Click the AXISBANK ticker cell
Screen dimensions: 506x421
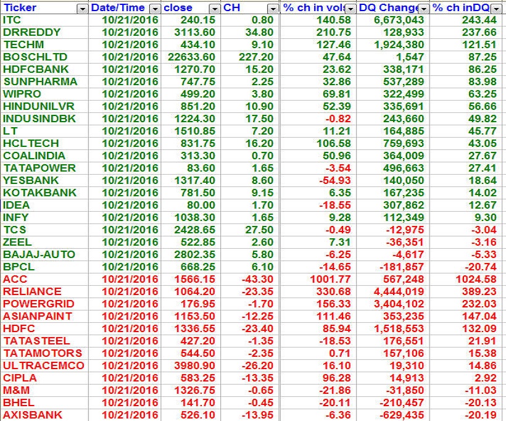pyautogui.click(x=33, y=415)
